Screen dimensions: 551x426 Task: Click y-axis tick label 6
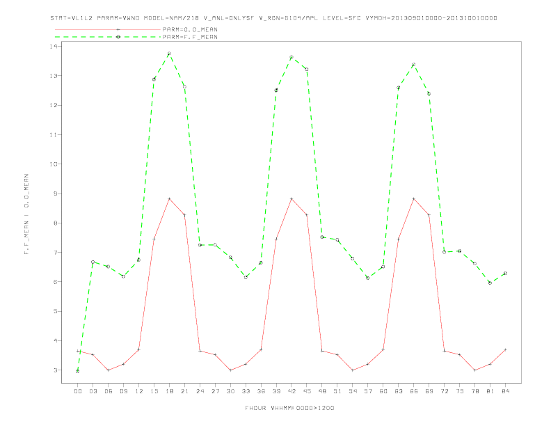coord(56,282)
